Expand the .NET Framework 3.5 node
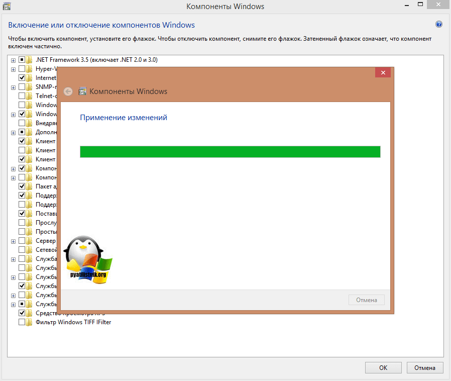 pos(13,60)
